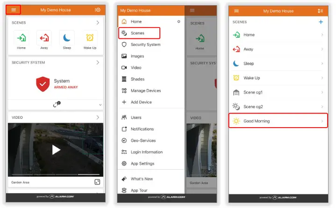Tap the reorder scenes icon in third screen header
This screenshot has width=336, height=208.
pyautogui.click(x=320, y=11)
